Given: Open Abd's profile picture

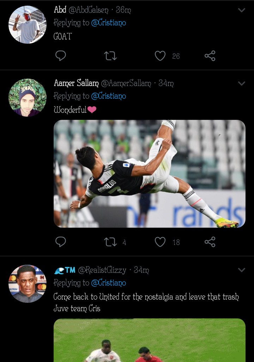Looking at the screenshot, I should [x=28, y=25].
